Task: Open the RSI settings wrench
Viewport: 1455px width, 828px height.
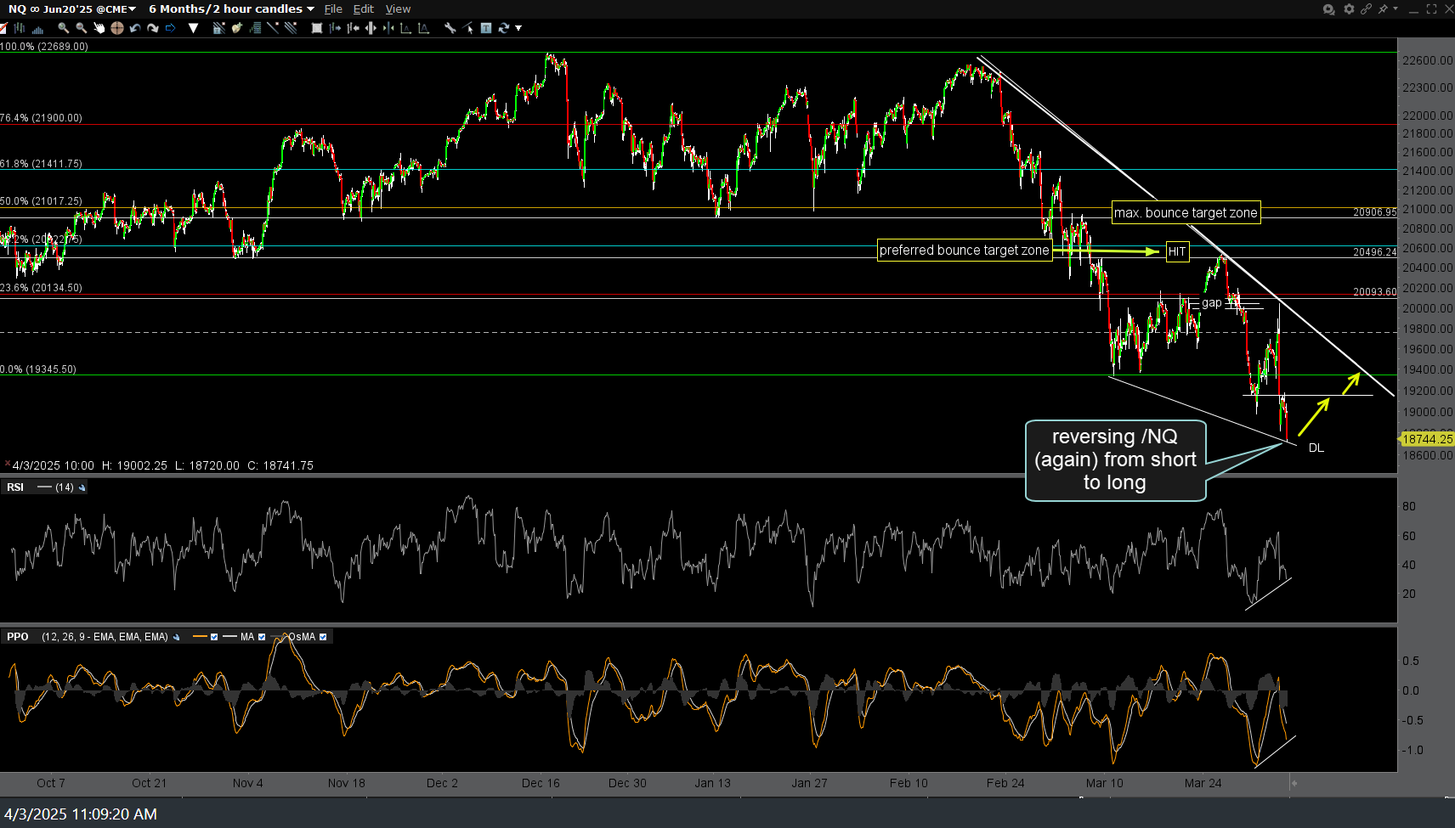Action: pos(82,487)
